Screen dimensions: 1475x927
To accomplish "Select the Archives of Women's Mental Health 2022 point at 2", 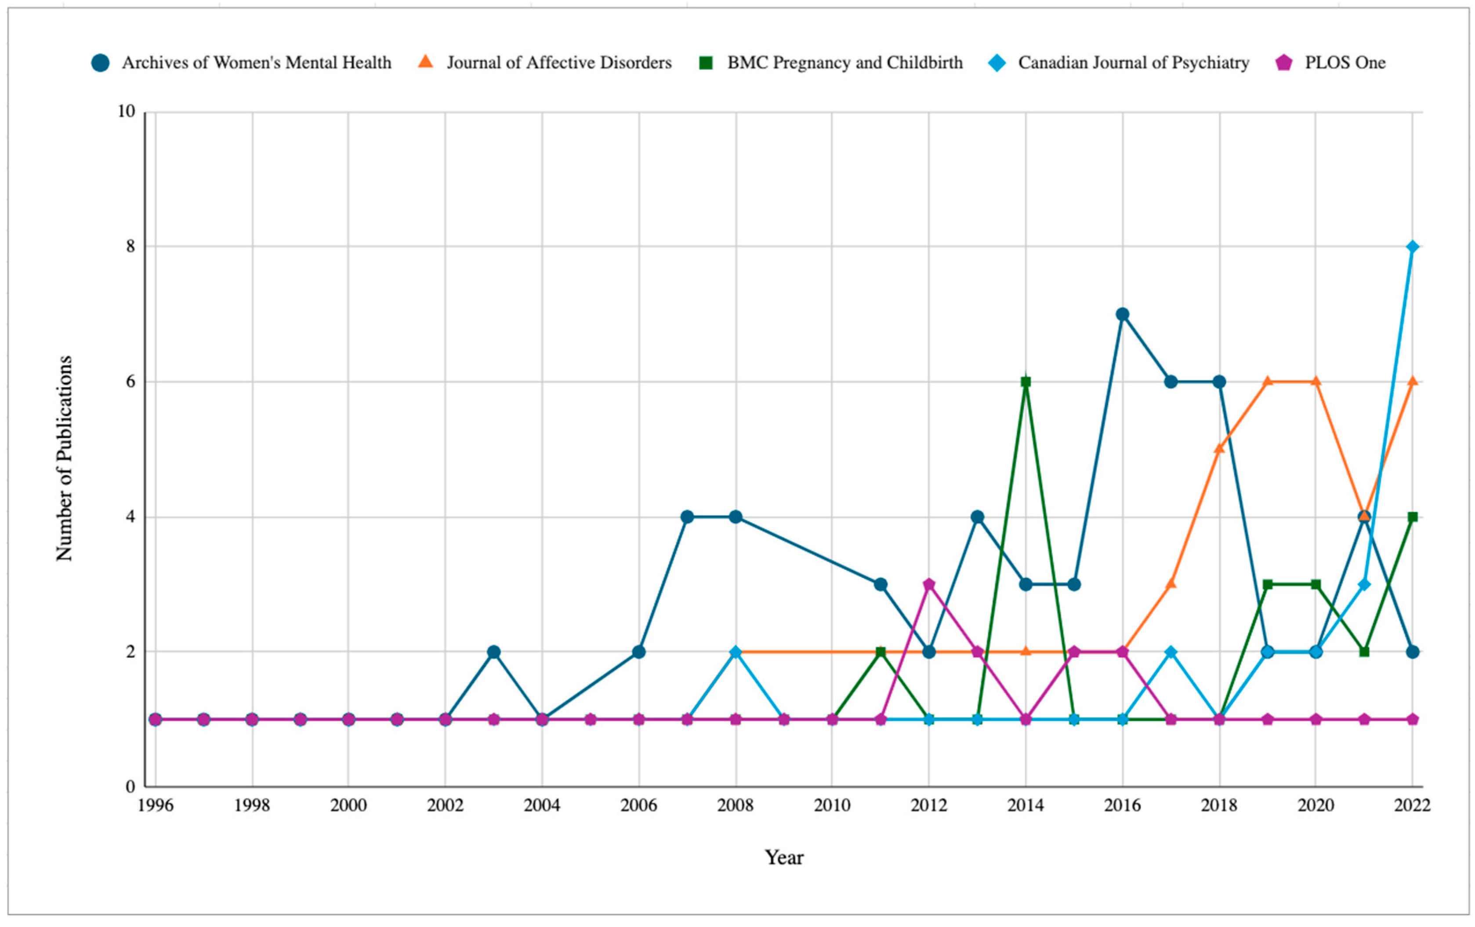I will pos(1413,652).
